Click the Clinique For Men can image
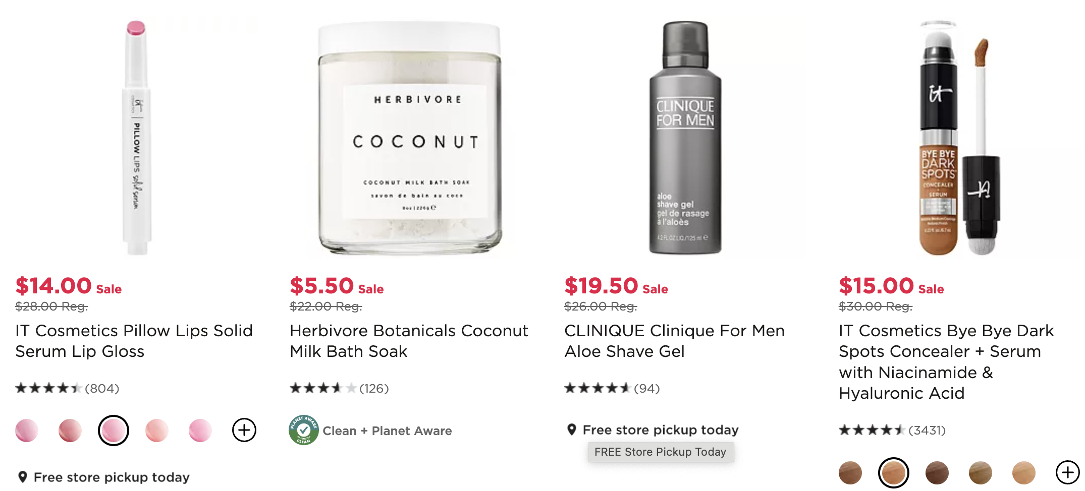 click(685, 138)
